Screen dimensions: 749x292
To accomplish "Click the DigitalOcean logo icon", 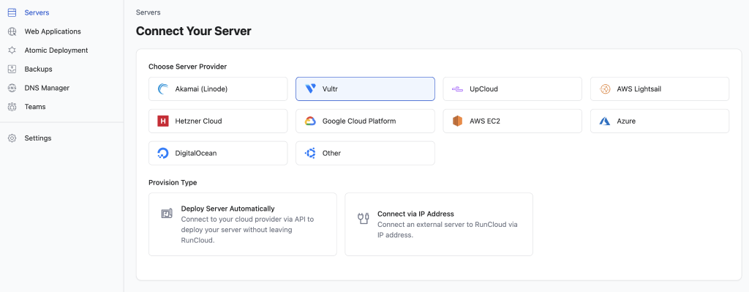I will 163,153.
